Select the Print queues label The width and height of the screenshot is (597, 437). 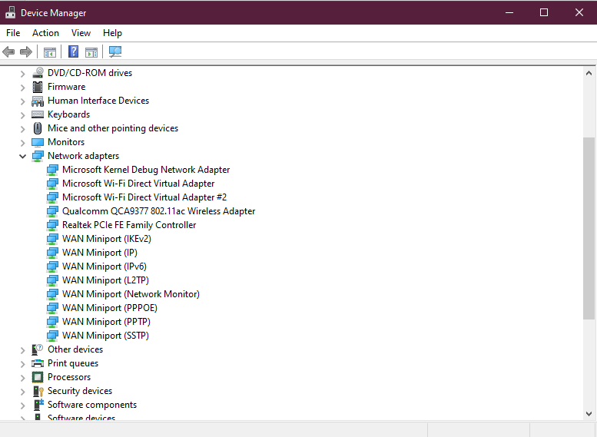(x=73, y=363)
